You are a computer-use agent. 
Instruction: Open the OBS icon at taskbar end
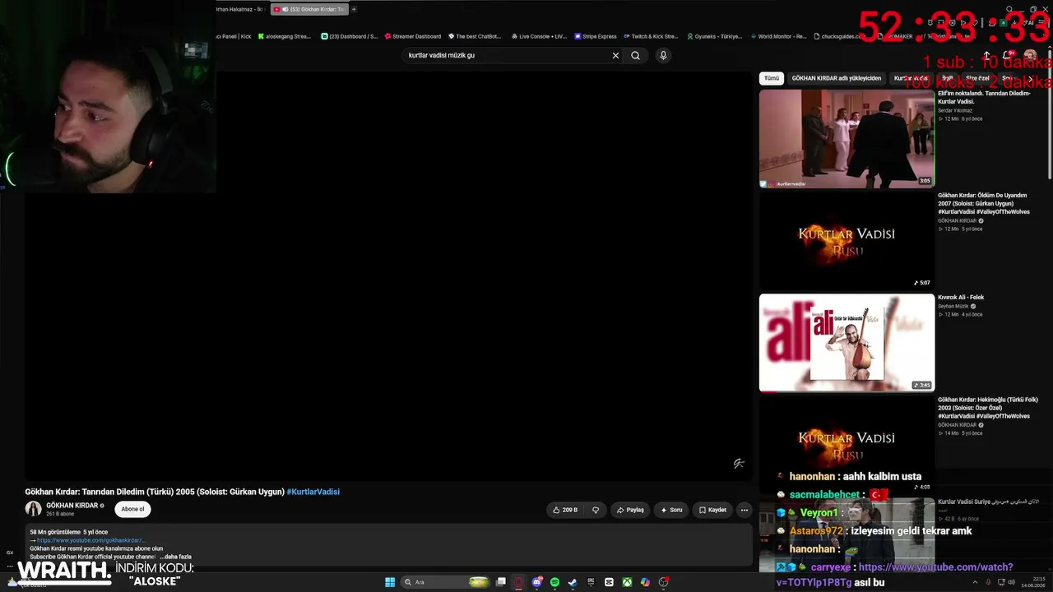point(663,582)
